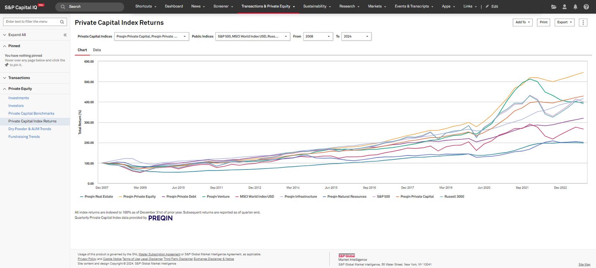Image resolution: width=596 pixels, height=268 pixels.
Task: Toggle Preqin Venture legend series
Action: [216, 197]
